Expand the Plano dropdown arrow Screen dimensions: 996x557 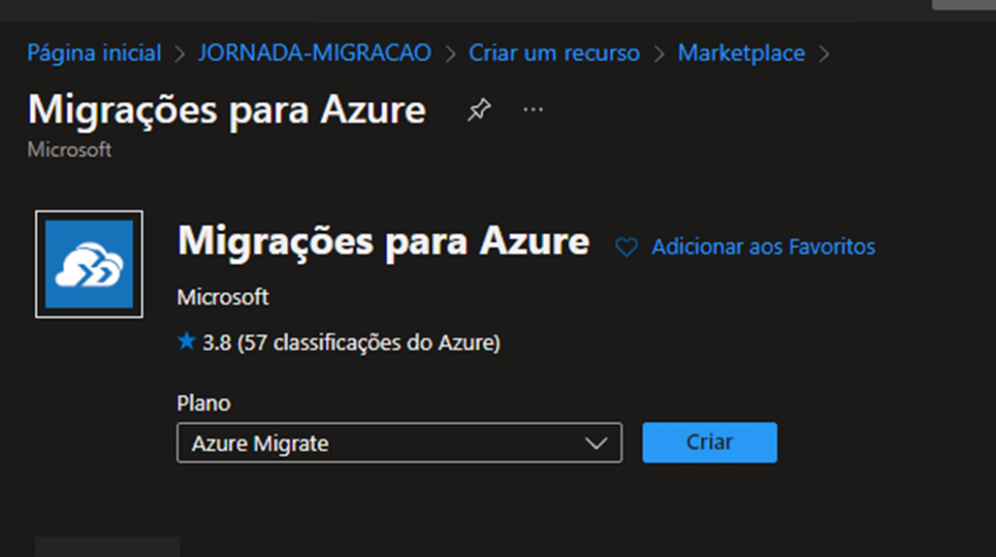pos(596,443)
